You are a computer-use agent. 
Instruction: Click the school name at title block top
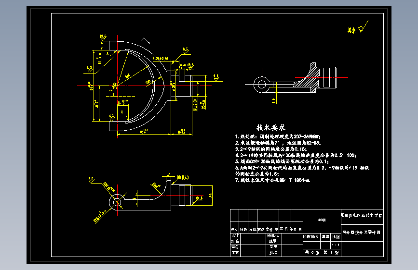[x=362, y=215]
